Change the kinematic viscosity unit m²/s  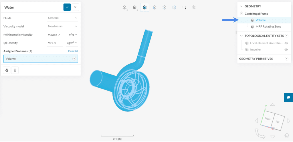pyautogui.click(x=72, y=35)
